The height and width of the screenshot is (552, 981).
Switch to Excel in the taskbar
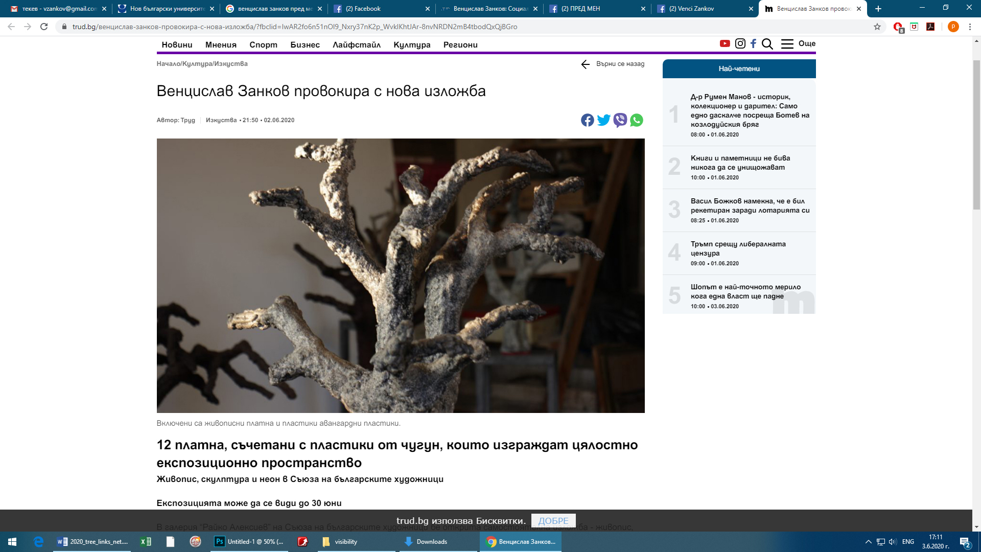point(146,542)
